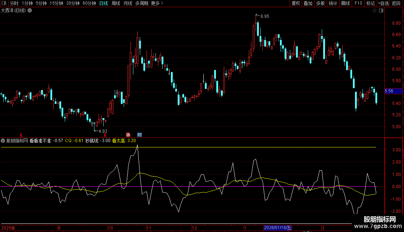Screen dimensions: 404x232
Task: Open dropdown next to 大西洋(日线) title
Action: 30,10
